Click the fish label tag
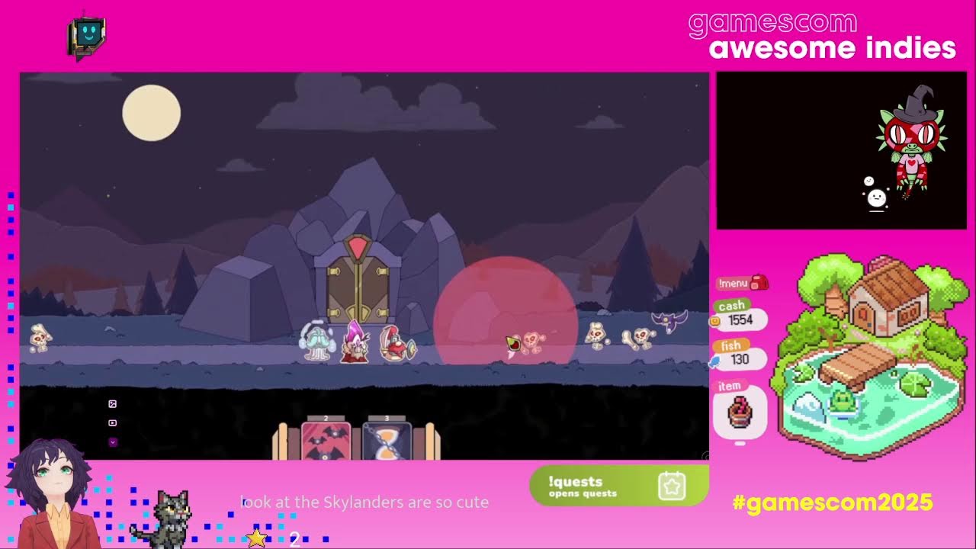The image size is (976, 549). click(730, 345)
